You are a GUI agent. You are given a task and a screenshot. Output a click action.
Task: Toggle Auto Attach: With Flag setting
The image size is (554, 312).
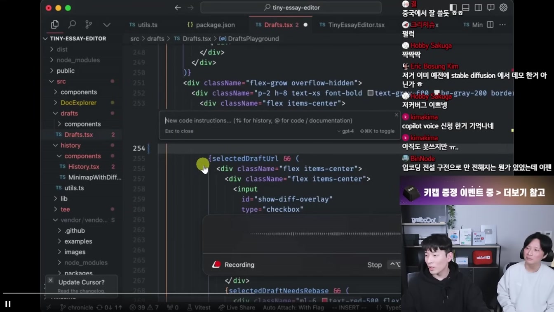pyautogui.click(x=293, y=307)
